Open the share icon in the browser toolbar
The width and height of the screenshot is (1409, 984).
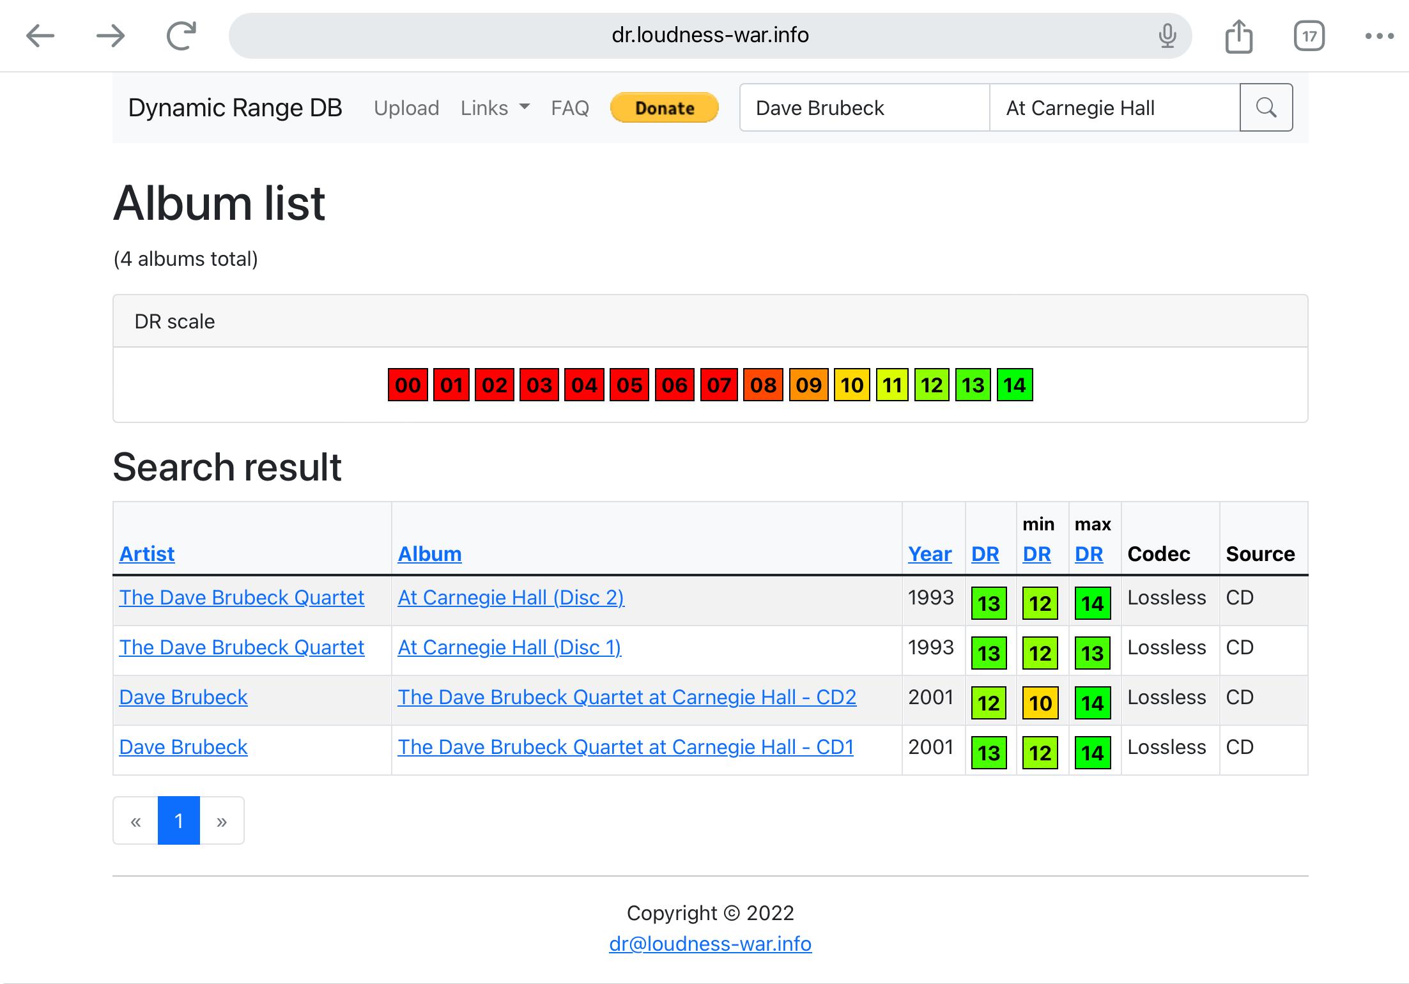pos(1238,36)
